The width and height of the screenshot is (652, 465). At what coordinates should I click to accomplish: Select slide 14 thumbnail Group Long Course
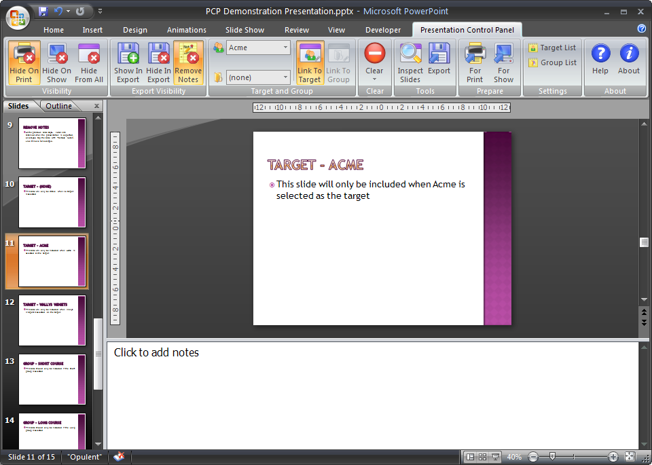click(x=52, y=431)
